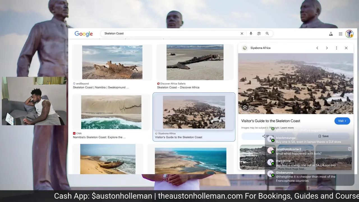Clear the search box with the X icon
Image resolution: width=359 pixels, height=202 pixels.
(x=242, y=33)
